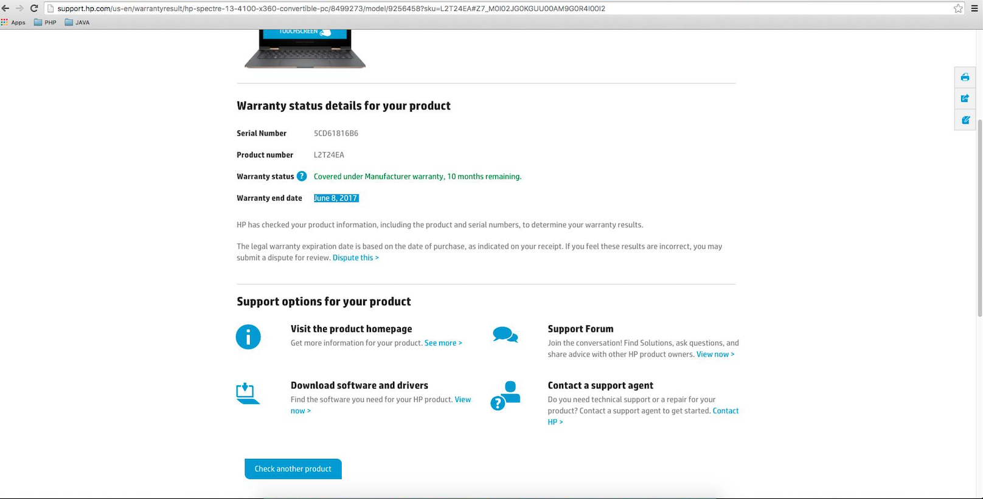Click the 'Serial Number' label

tap(262, 133)
